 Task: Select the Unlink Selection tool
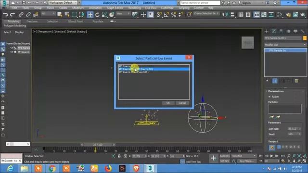28,14
